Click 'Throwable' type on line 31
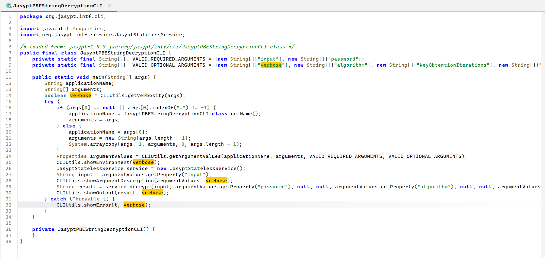This screenshot has height=258, width=545. coord(86,199)
